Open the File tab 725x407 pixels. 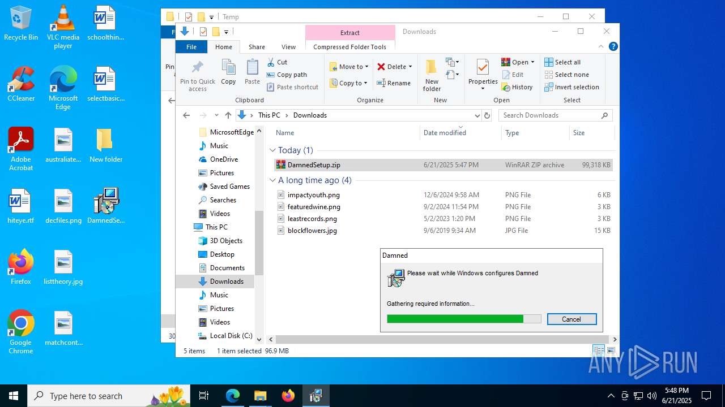coord(191,47)
